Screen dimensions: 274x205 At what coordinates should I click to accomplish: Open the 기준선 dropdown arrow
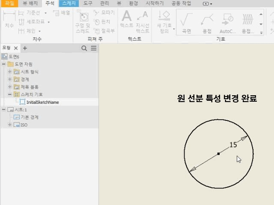pyautogui.click(x=46, y=13)
